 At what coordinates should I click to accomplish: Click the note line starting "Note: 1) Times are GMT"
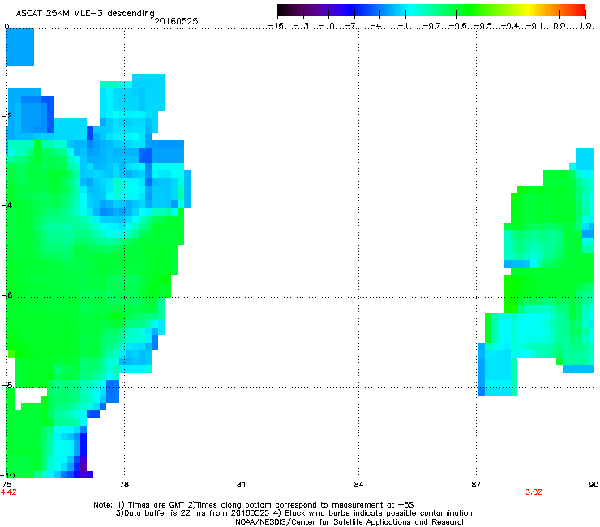(253, 505)
